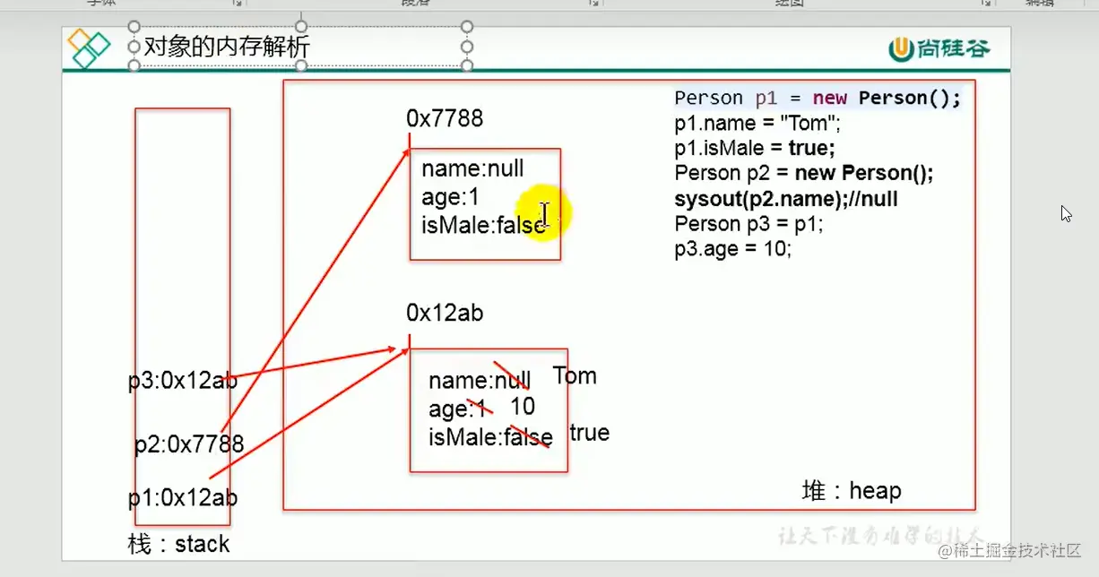The height and width of the screenshot is (577, 1099).
Task: Click bottom-right sizing handle of title box
Action: 466,65
